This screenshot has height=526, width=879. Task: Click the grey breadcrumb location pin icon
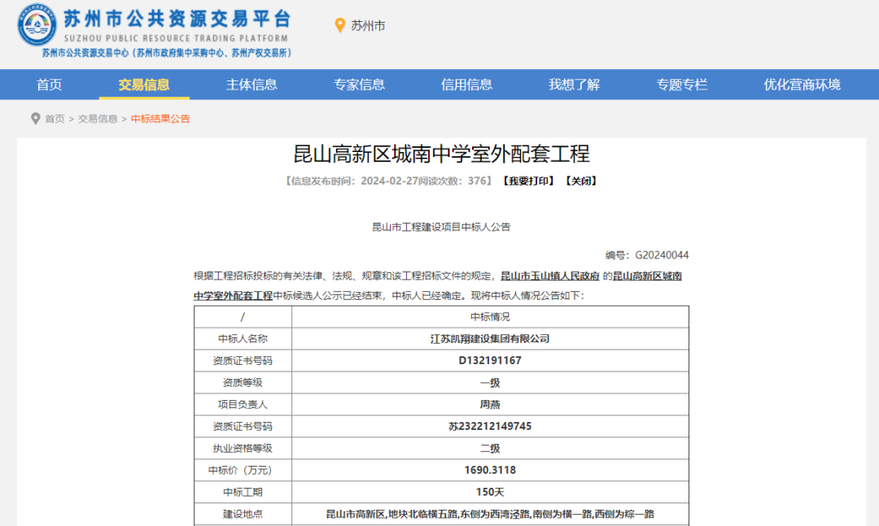pyautogui.click(x=35, y=119)
